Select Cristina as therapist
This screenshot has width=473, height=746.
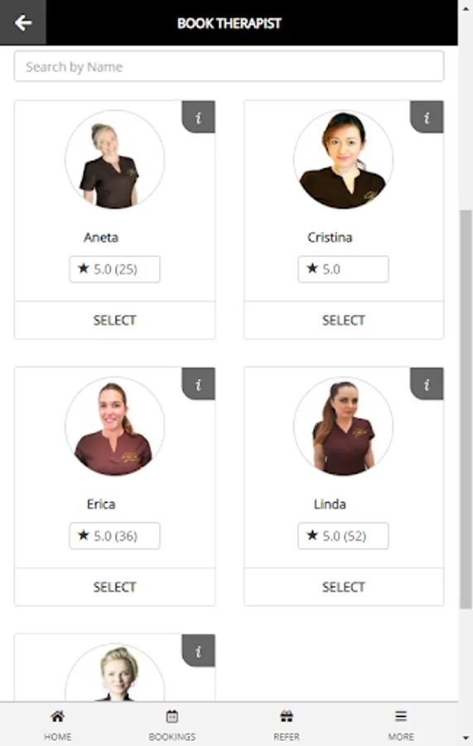344,320
